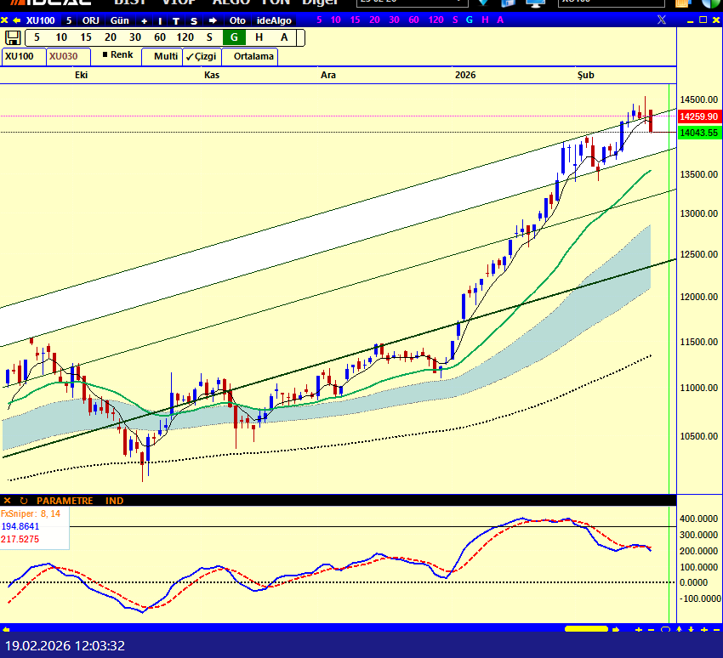Click yellow up arrow in bottom bar
Screen dimensions: 723x658
click(679, 629)
